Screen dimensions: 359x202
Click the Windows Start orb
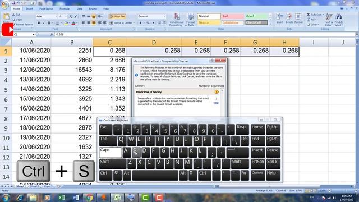pyautogui.click(x=6, y=197)
